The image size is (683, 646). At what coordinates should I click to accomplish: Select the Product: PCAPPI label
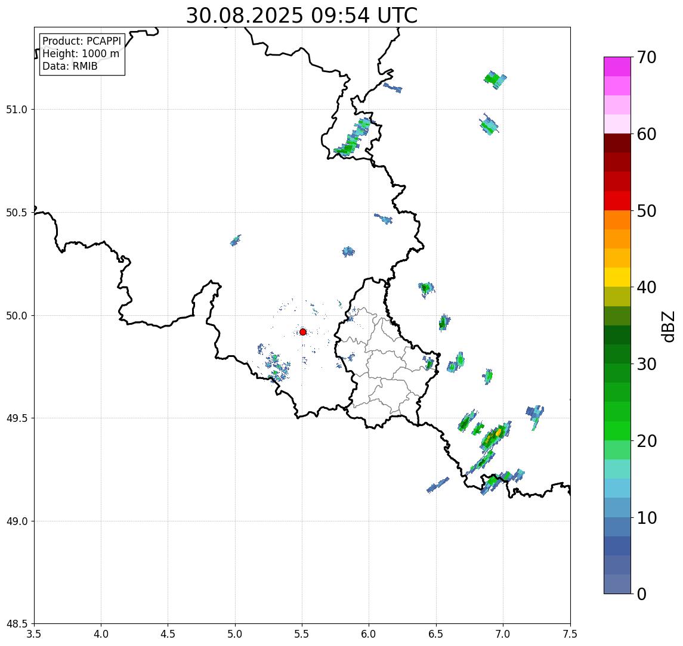(82, 41)
